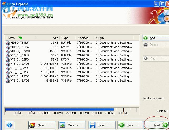Sort files by the Type column header
169x130 pixels.
pos(67,38)
